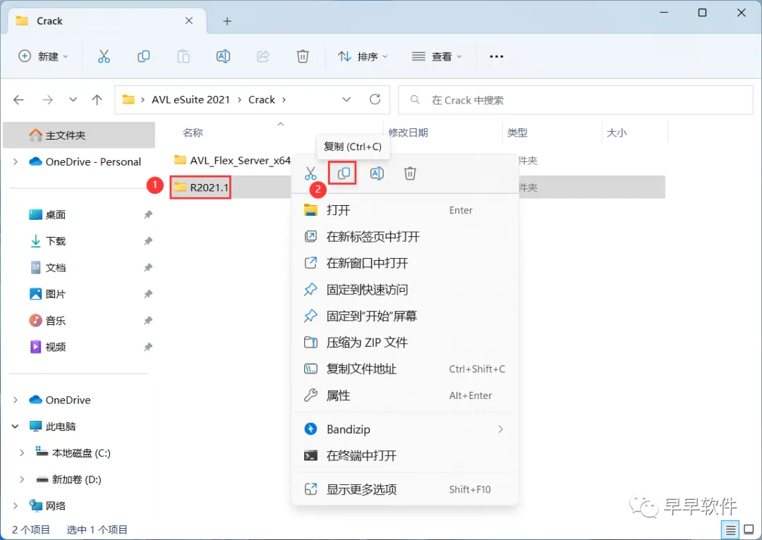Click the Delete trash icon in the context menu
Viewport: 762px width, 540px height.
pyautogui.click(x=410, y=173)
